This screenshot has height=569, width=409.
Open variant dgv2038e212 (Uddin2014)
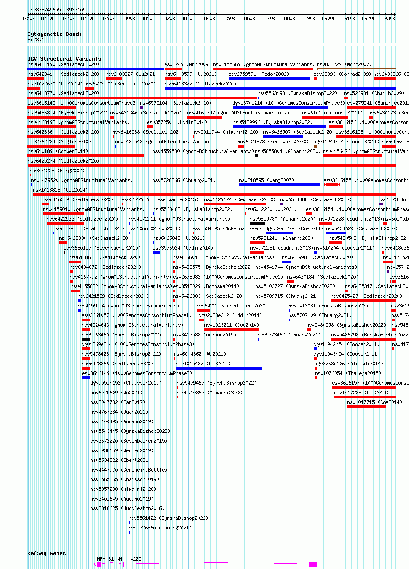230,315
